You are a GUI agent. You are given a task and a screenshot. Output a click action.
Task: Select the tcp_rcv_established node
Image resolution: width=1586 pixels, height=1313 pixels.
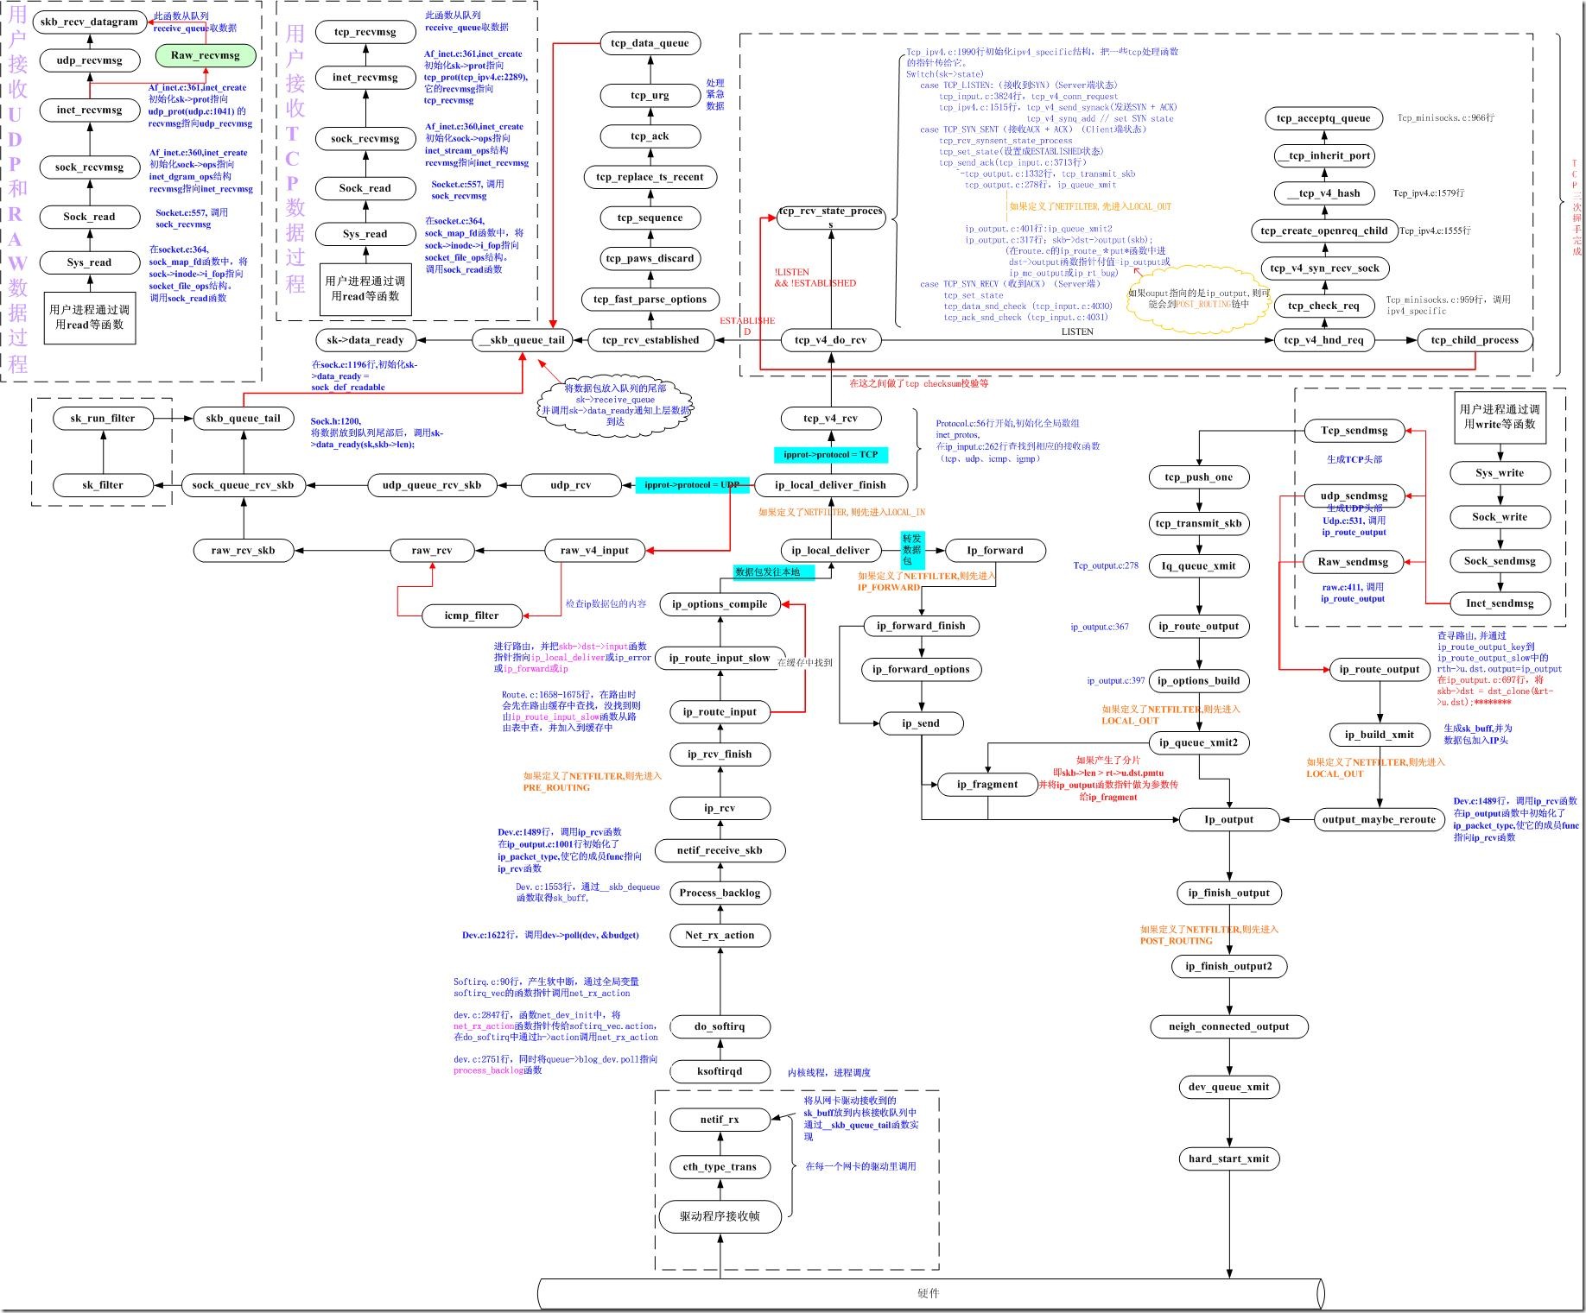[650, 340]
